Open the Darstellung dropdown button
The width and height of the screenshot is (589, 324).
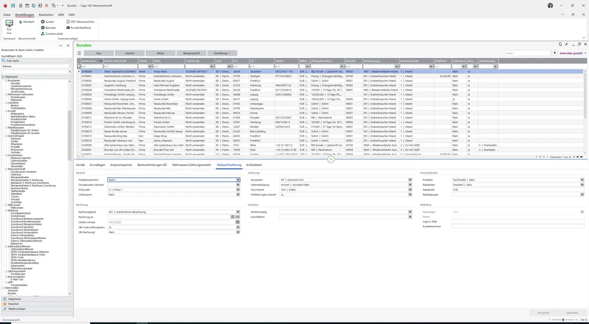222,53
